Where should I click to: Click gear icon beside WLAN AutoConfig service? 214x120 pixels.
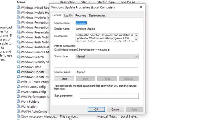pos(18,91)
